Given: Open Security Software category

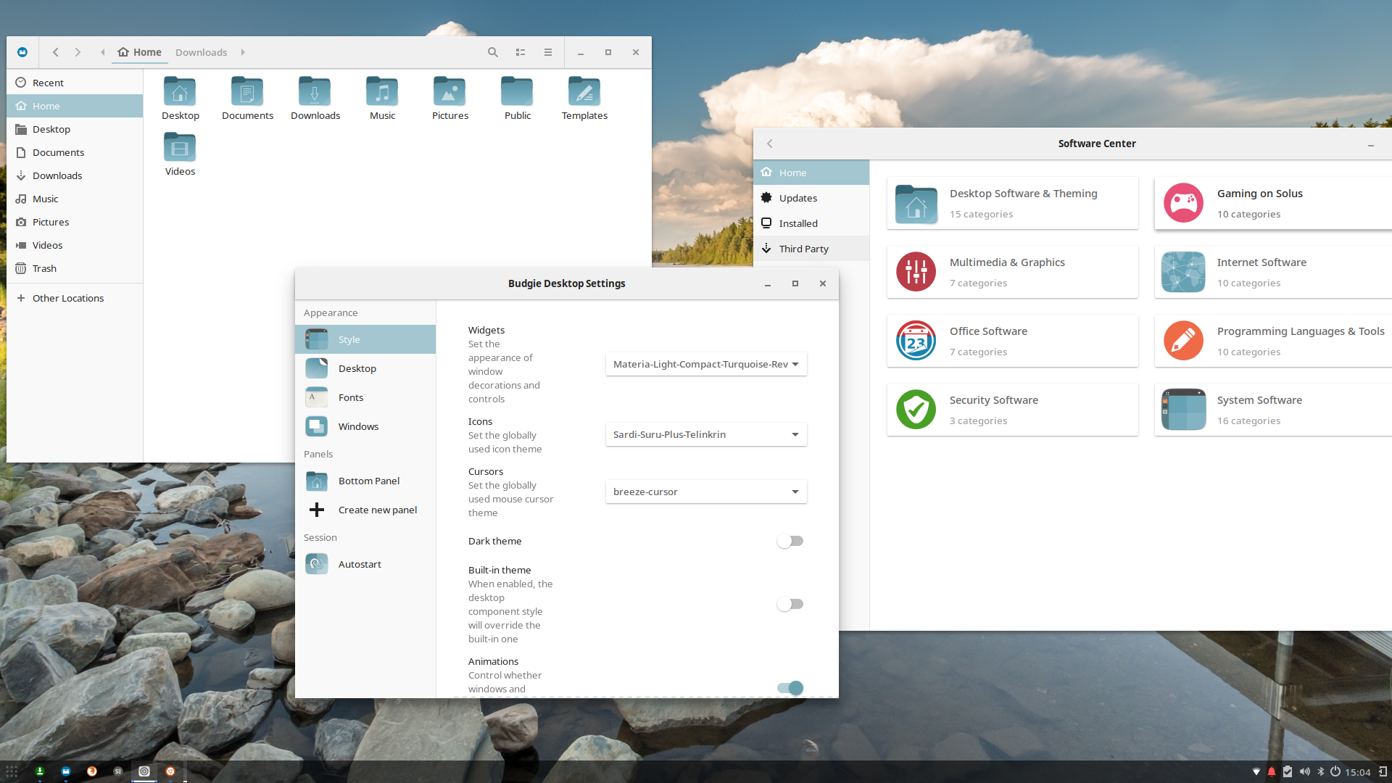Looking at the screenshot, I should point(1013,410).
